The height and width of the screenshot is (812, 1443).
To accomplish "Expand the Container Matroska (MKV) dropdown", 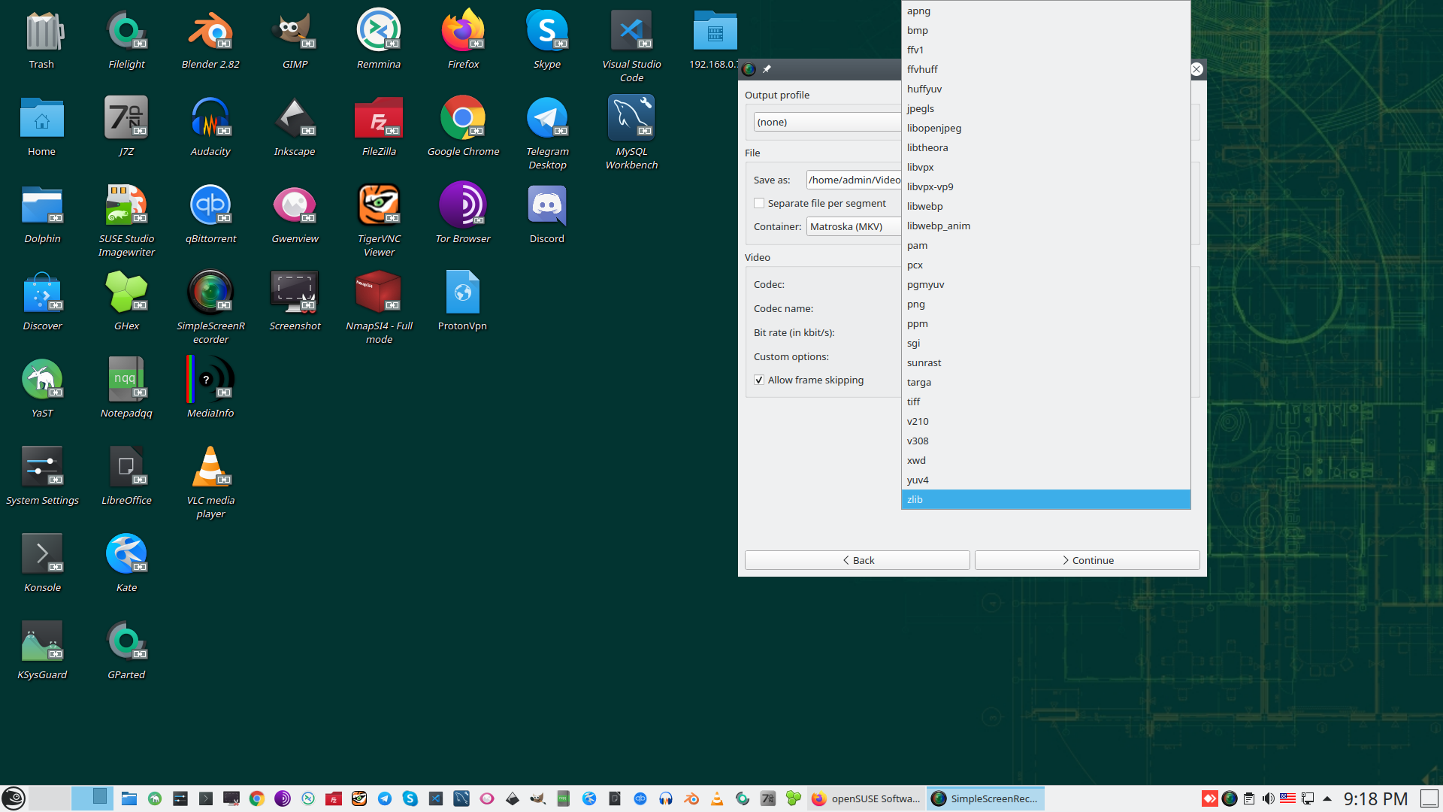I will (x=853, y=227).
